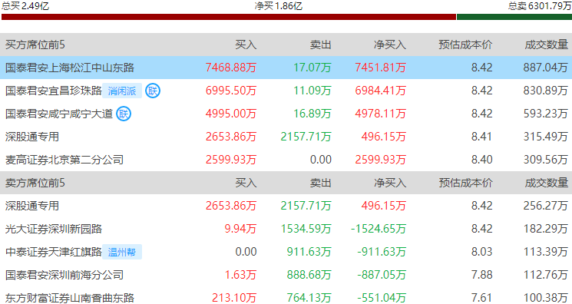Click 卖方席位前5 section title
The height and width of the screenshot is (304, 572).
point(35,183)
